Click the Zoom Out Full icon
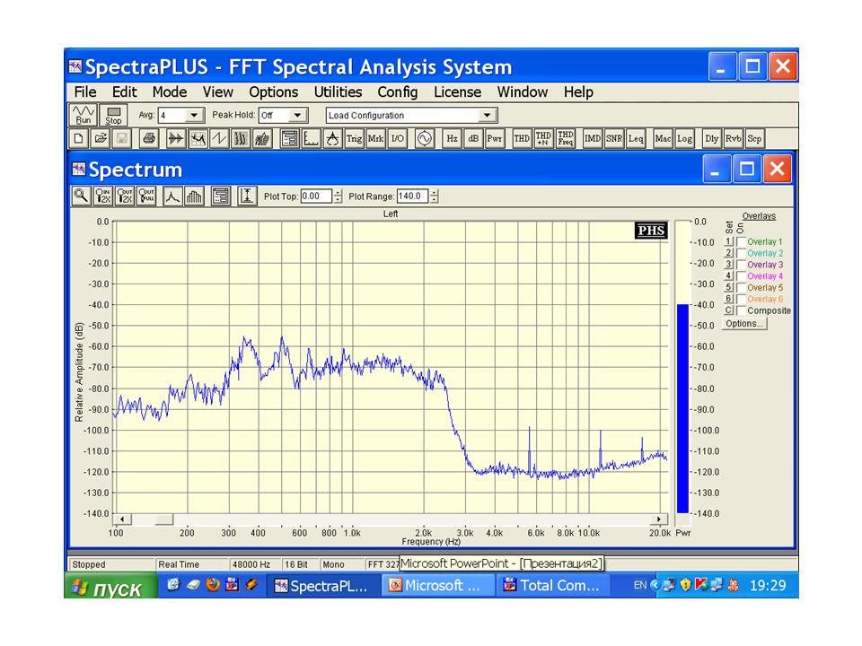 [146, 196]
